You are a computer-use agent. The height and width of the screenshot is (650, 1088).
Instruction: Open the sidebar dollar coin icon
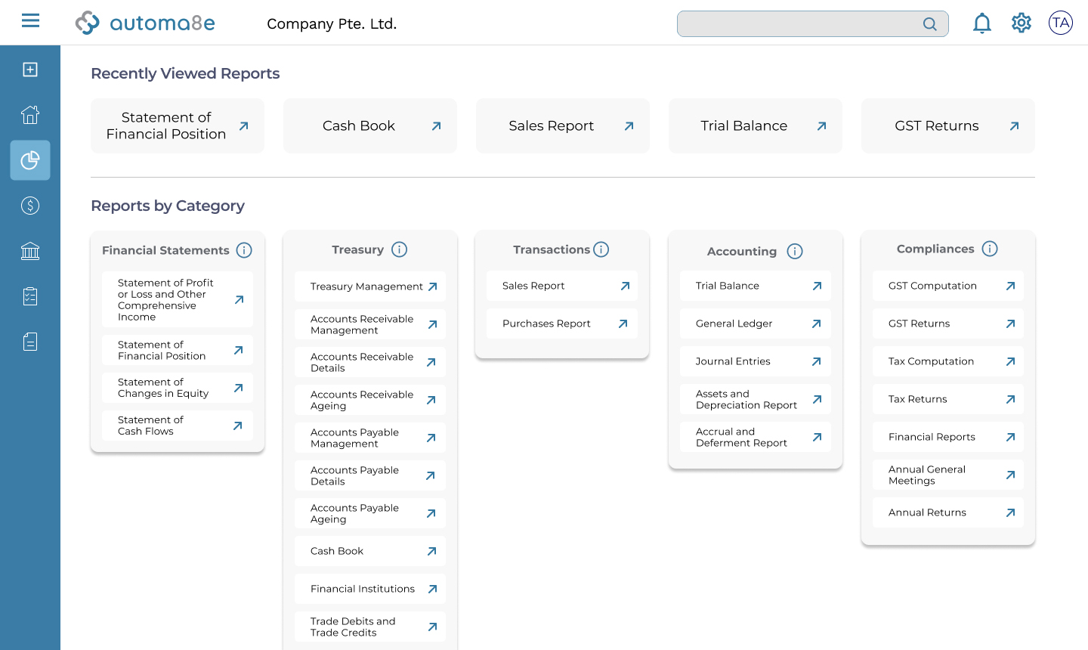30,206
